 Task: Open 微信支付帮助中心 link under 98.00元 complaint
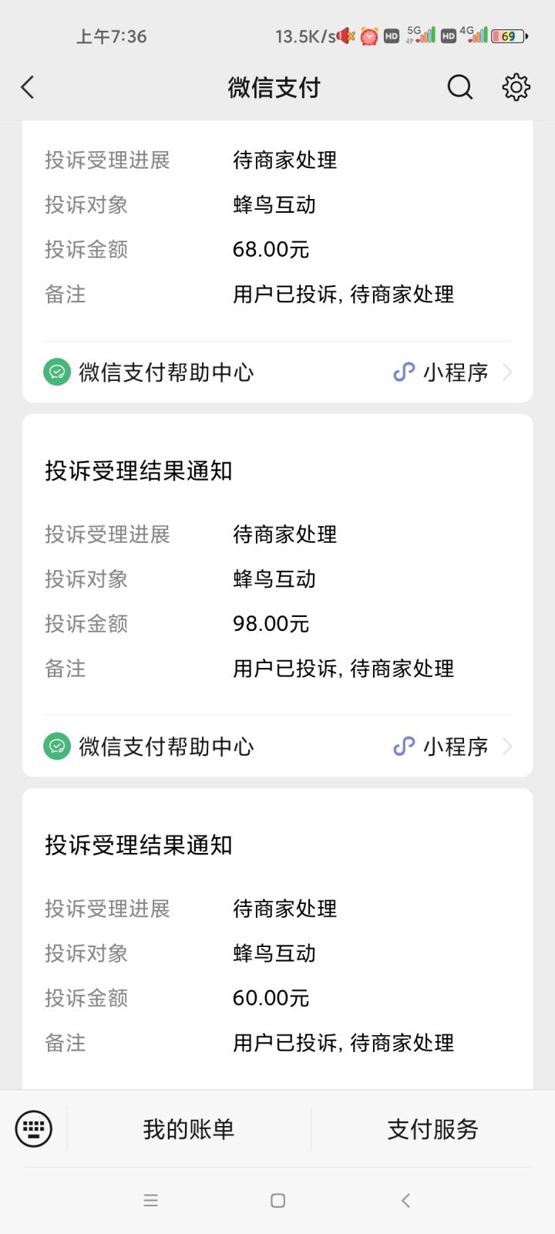pyautogui.click(x=166, y=747)
